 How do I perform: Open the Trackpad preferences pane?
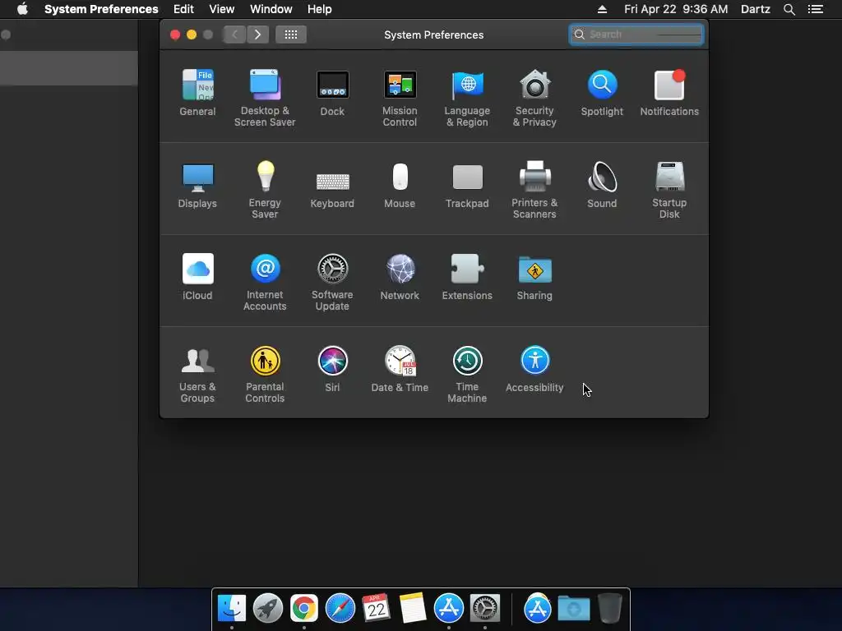coord(467,185)
